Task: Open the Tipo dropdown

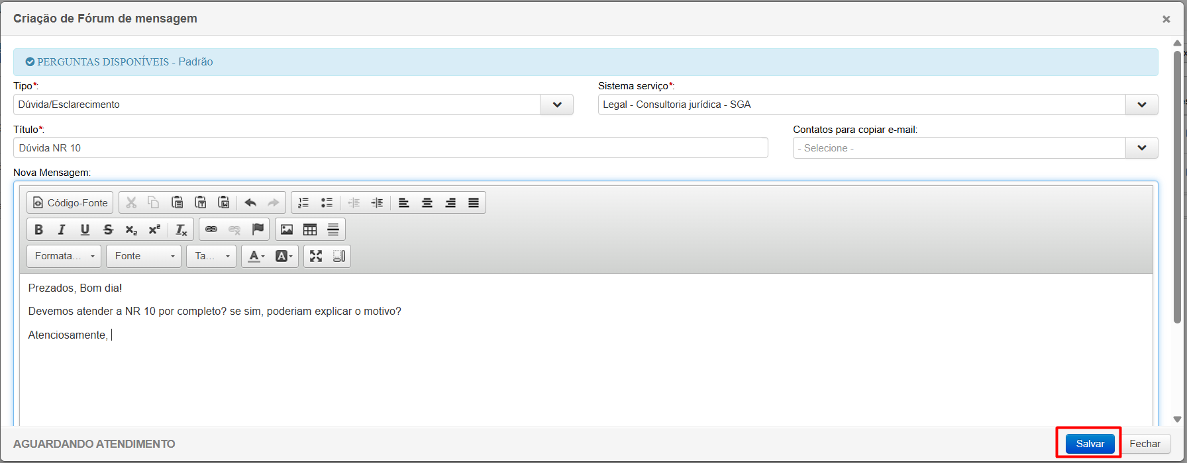Action: [x=557, y=105]
